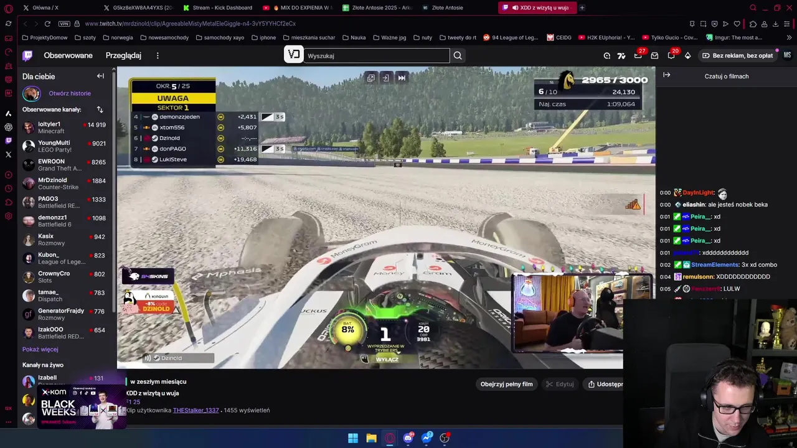Click the Twitch search magnifier button

[x=458, y=55]
